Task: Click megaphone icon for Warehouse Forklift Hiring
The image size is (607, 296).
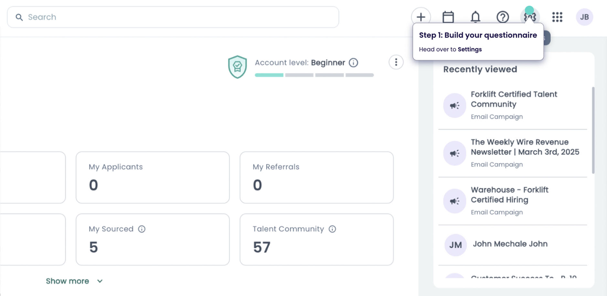Action: [455, 201]
